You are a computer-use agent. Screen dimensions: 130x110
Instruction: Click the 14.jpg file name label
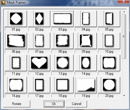click(86, 74)
